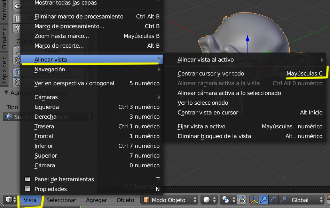This screenshot has height=208, width=330.
Task: Choose Fijar vista a activo
Action: pos(245,126)
